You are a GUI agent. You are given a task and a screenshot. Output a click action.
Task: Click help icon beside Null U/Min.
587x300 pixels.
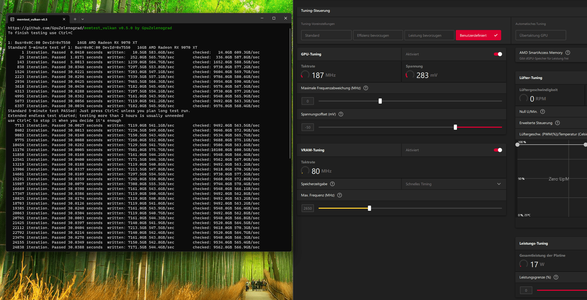coord(543,112)
